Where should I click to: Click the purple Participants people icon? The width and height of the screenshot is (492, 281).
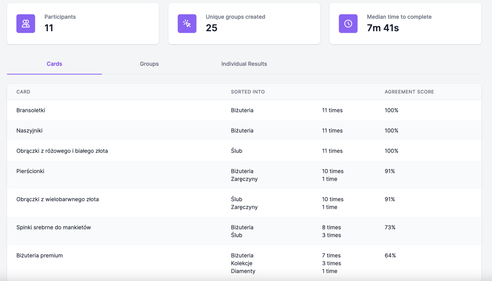point(26,24)
